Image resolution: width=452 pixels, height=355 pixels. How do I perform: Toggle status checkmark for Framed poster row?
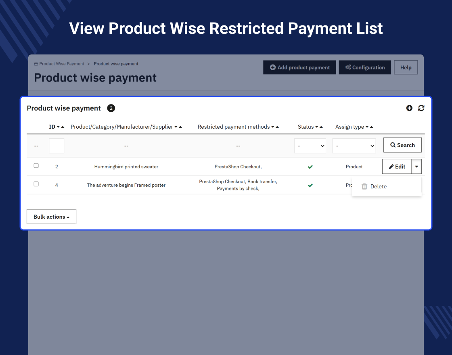(310, 185)
